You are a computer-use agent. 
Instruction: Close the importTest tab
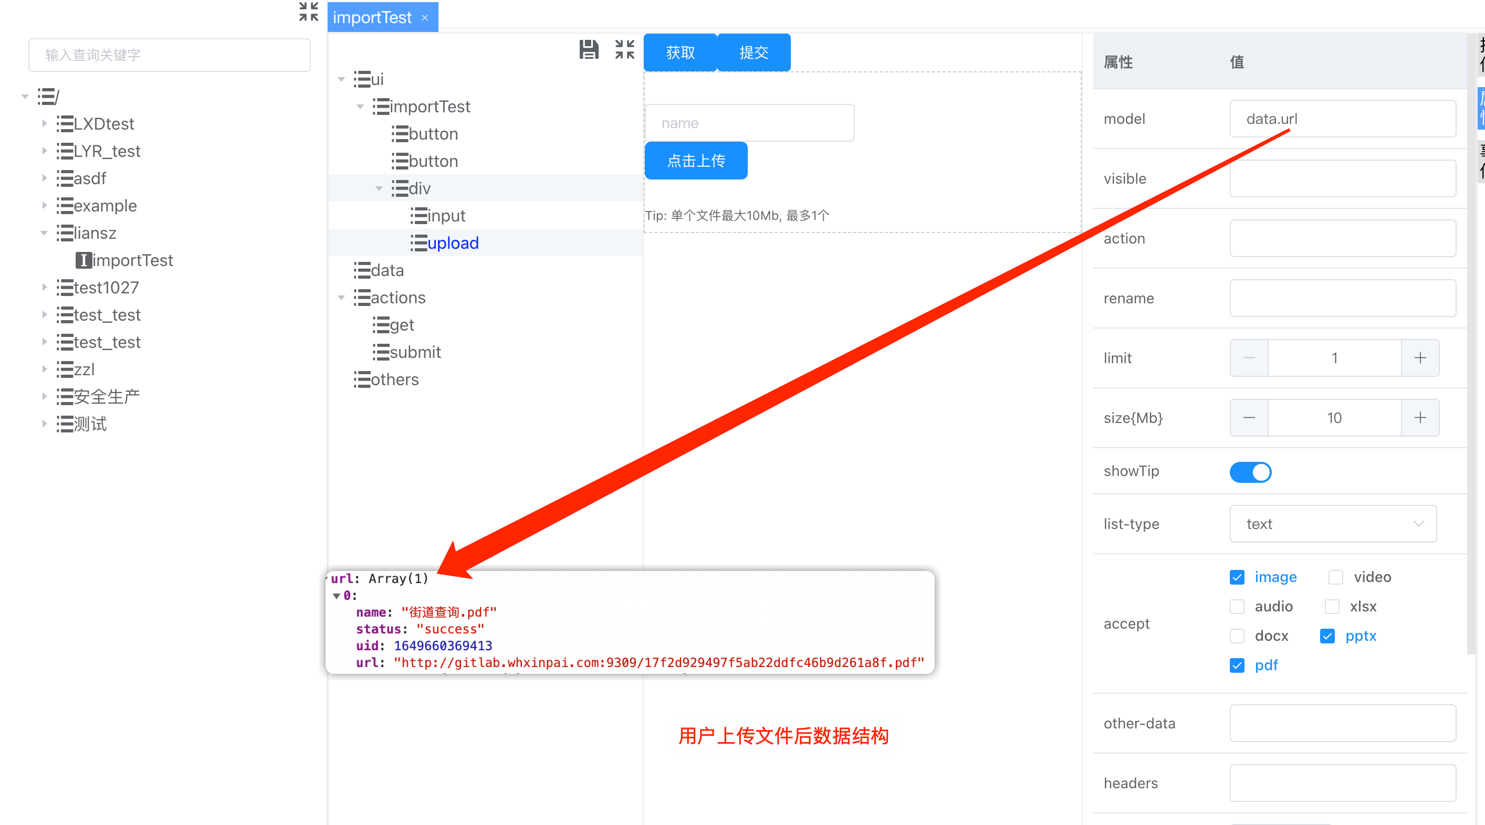click(x=425, y=18)
